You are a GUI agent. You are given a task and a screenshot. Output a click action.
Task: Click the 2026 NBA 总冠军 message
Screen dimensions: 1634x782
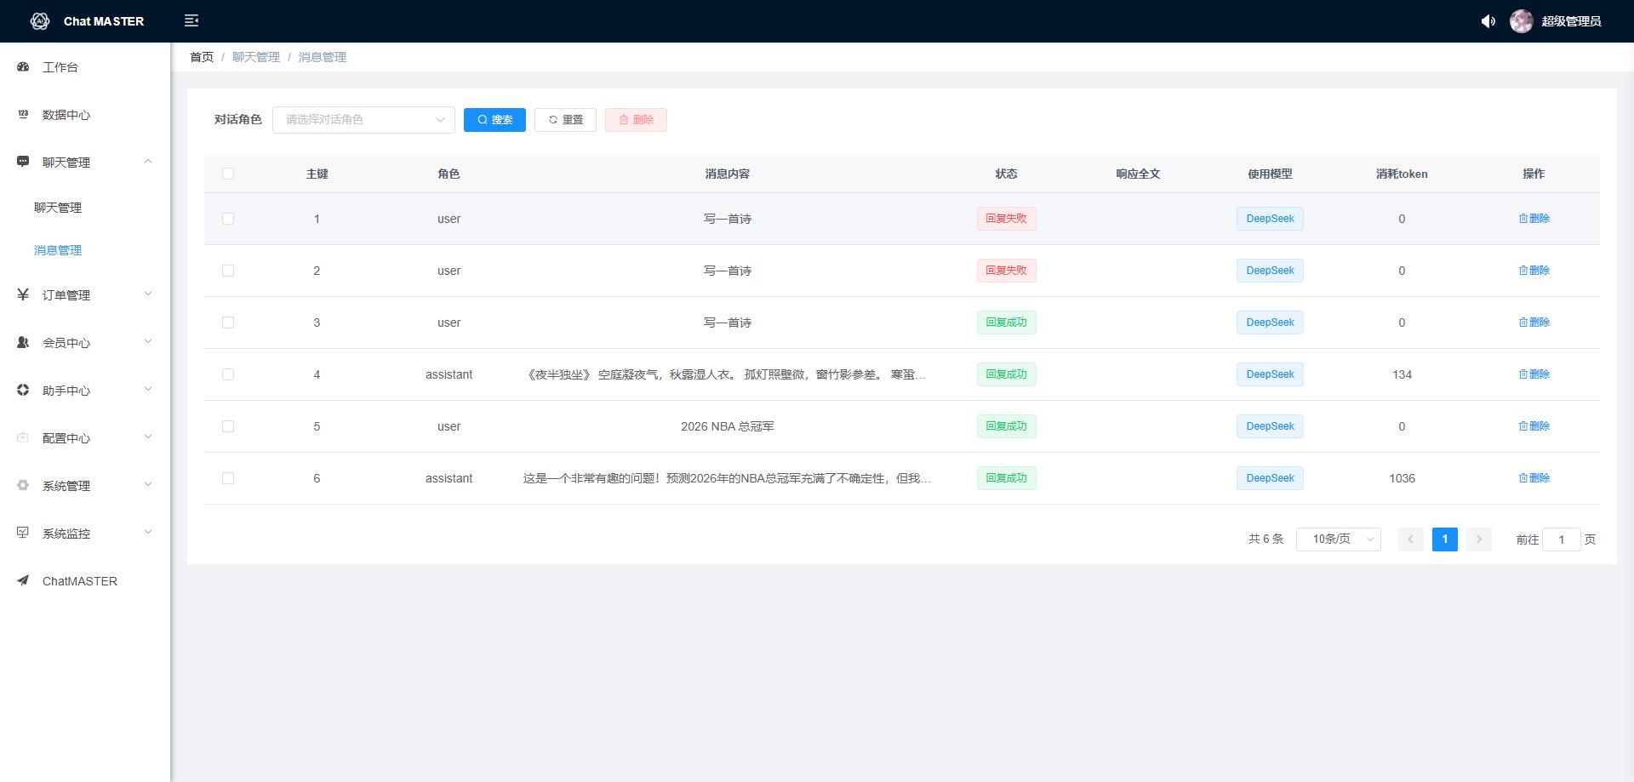tap(727, 426)
